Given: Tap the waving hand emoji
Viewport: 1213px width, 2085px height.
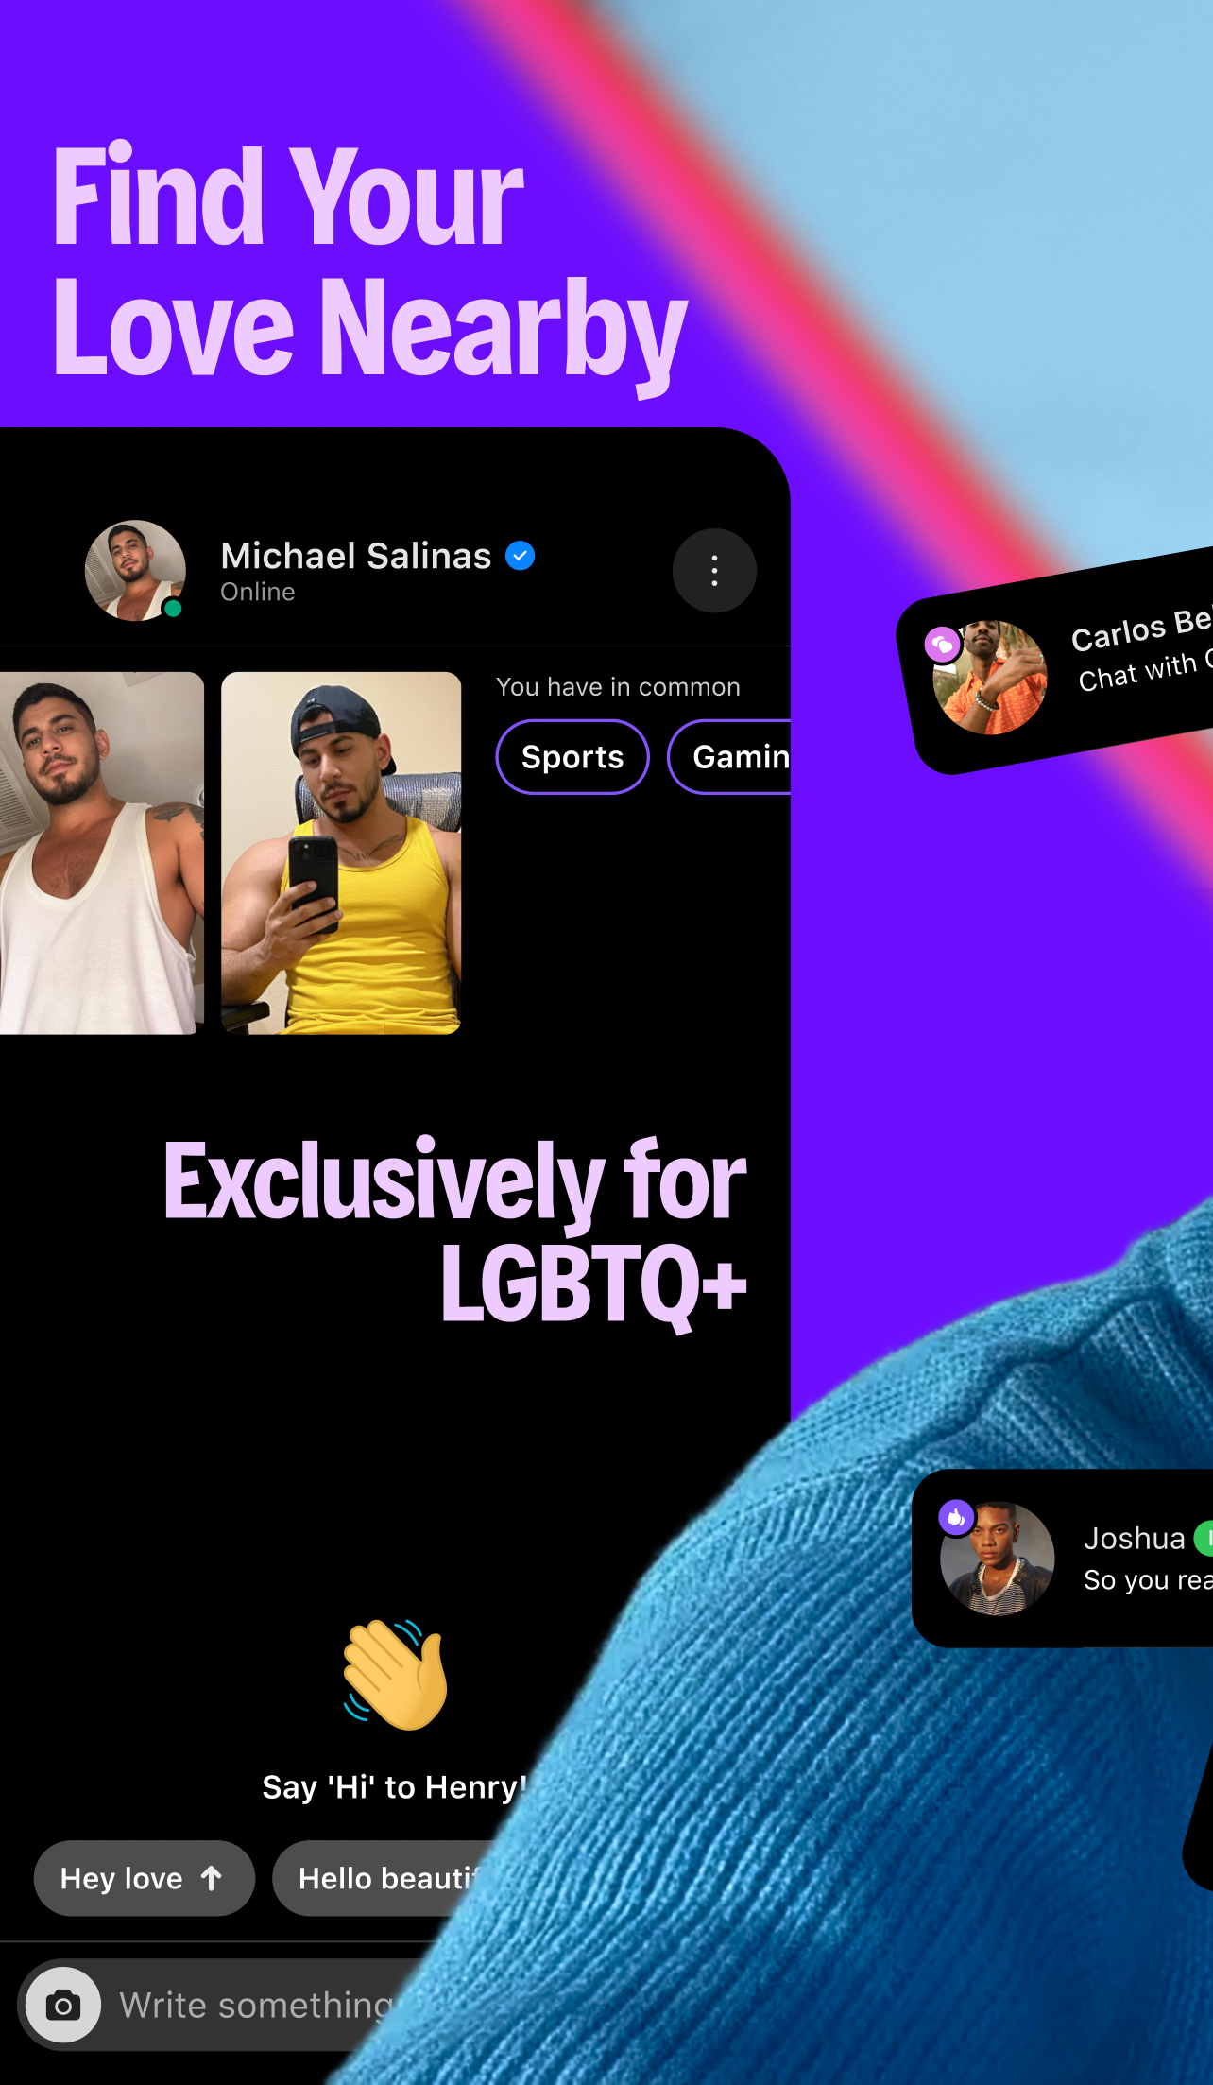Looking at the screenshot, I should tap(396, 1674).
